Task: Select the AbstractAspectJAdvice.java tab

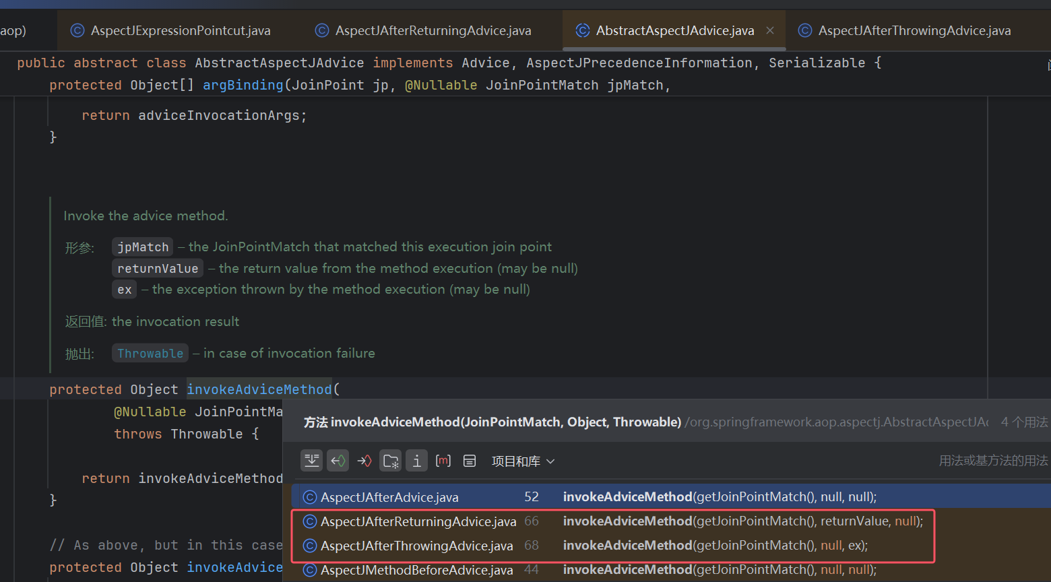Action: (x=675, y=30)
